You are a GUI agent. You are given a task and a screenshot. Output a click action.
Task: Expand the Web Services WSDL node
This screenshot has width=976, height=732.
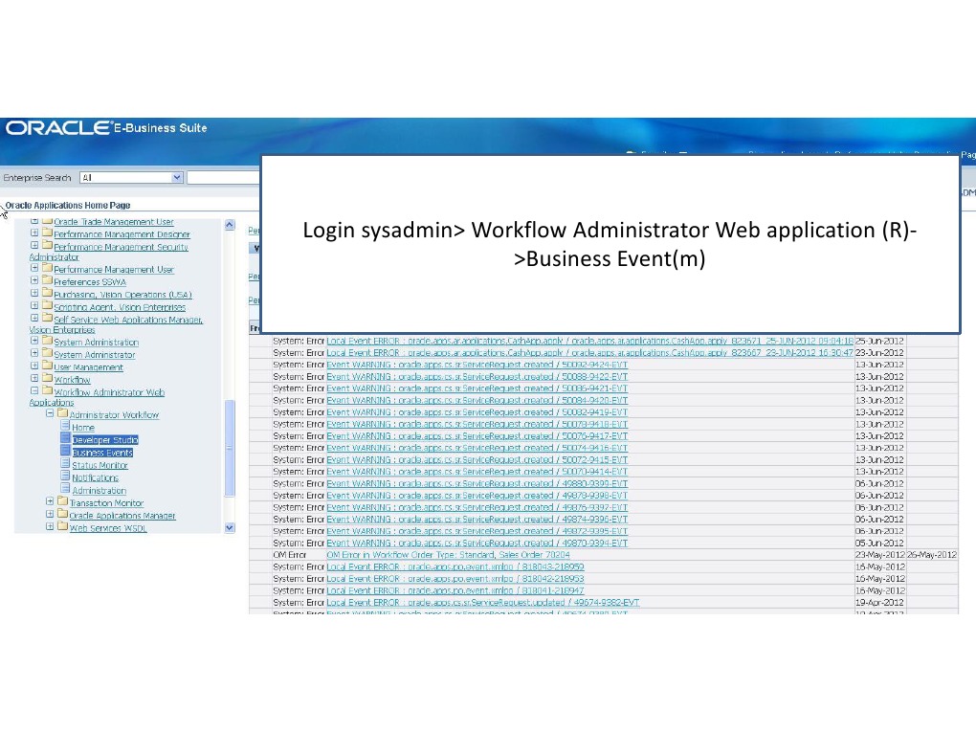[x=50, y=526]
